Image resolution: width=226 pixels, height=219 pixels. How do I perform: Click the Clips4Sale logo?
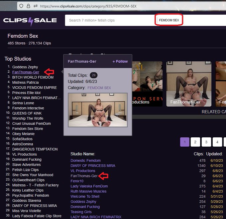pos(30,21)
